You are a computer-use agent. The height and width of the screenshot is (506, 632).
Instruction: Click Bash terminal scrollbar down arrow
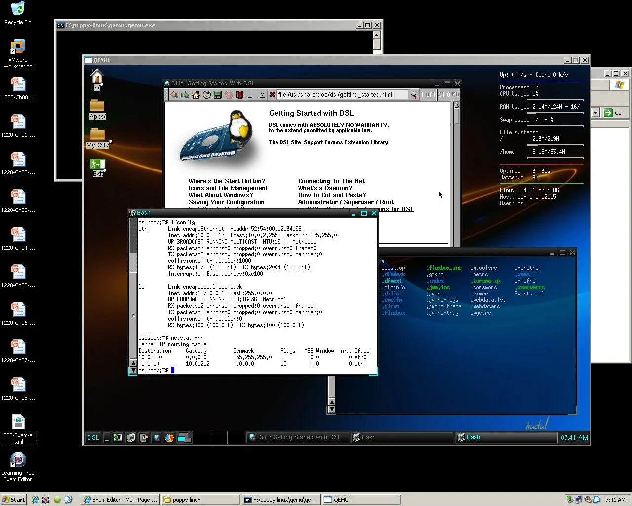[x=133, y=370]
